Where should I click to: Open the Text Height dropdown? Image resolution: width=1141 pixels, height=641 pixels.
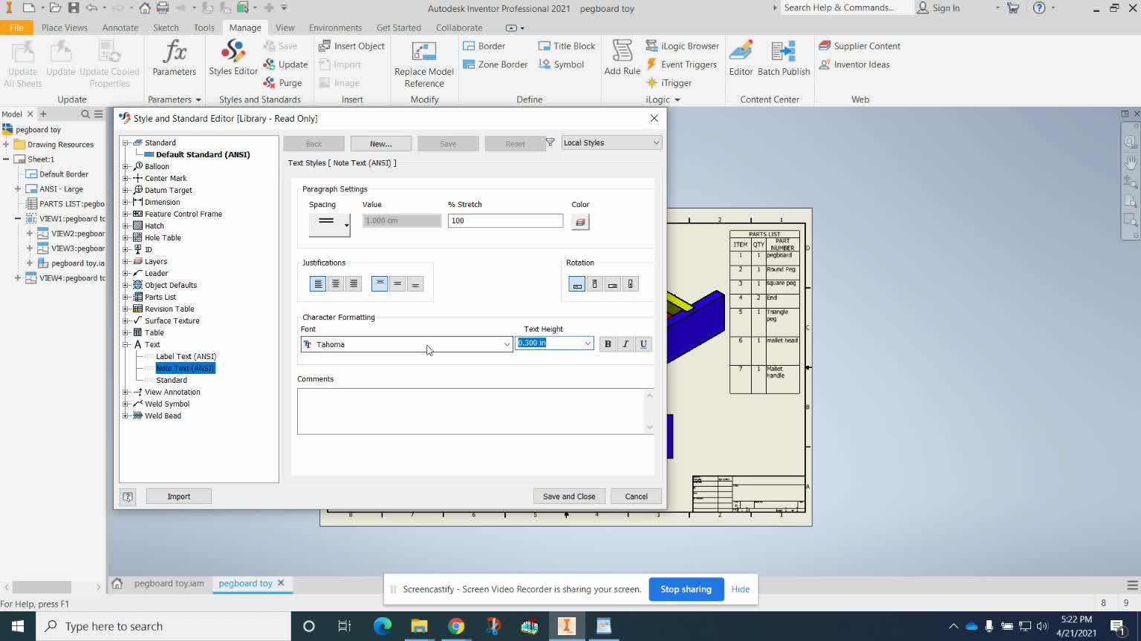pos(588,343)
